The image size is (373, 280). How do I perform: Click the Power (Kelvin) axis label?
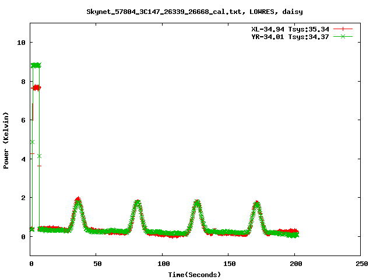[6, 141]
